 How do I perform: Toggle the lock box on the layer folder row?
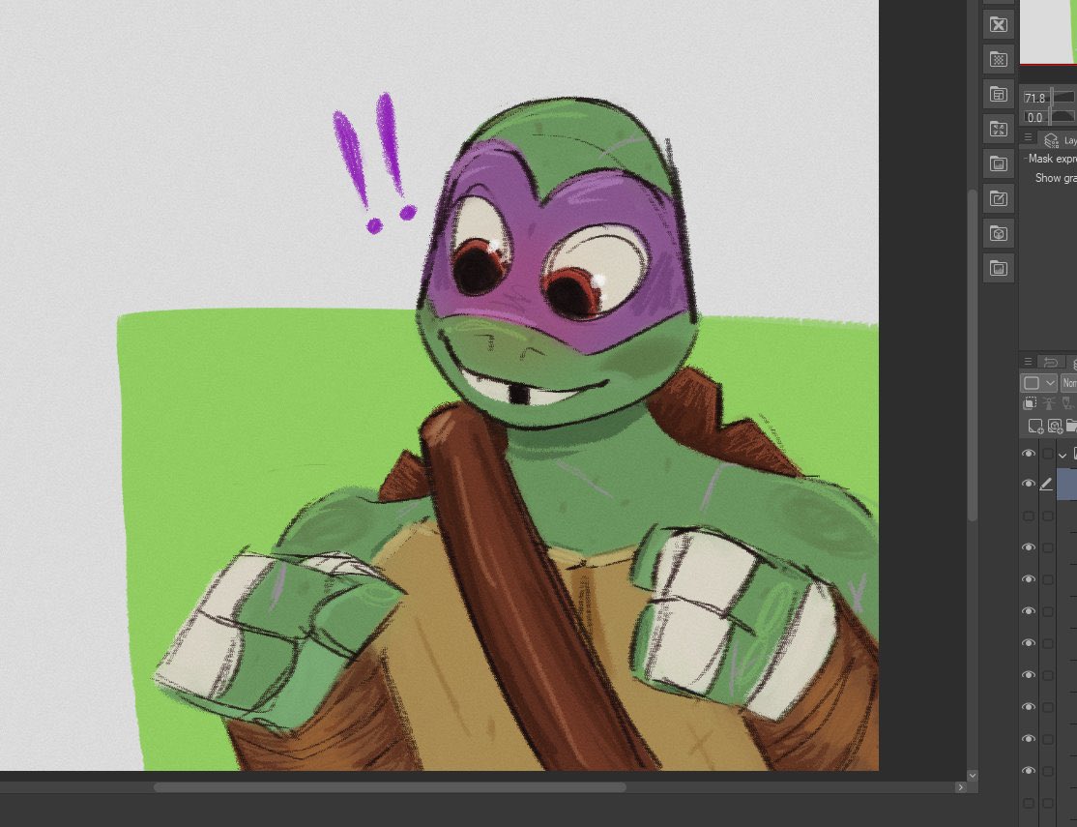tap(1047, 454)
